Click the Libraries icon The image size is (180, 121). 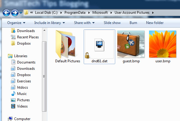(10, 56)
